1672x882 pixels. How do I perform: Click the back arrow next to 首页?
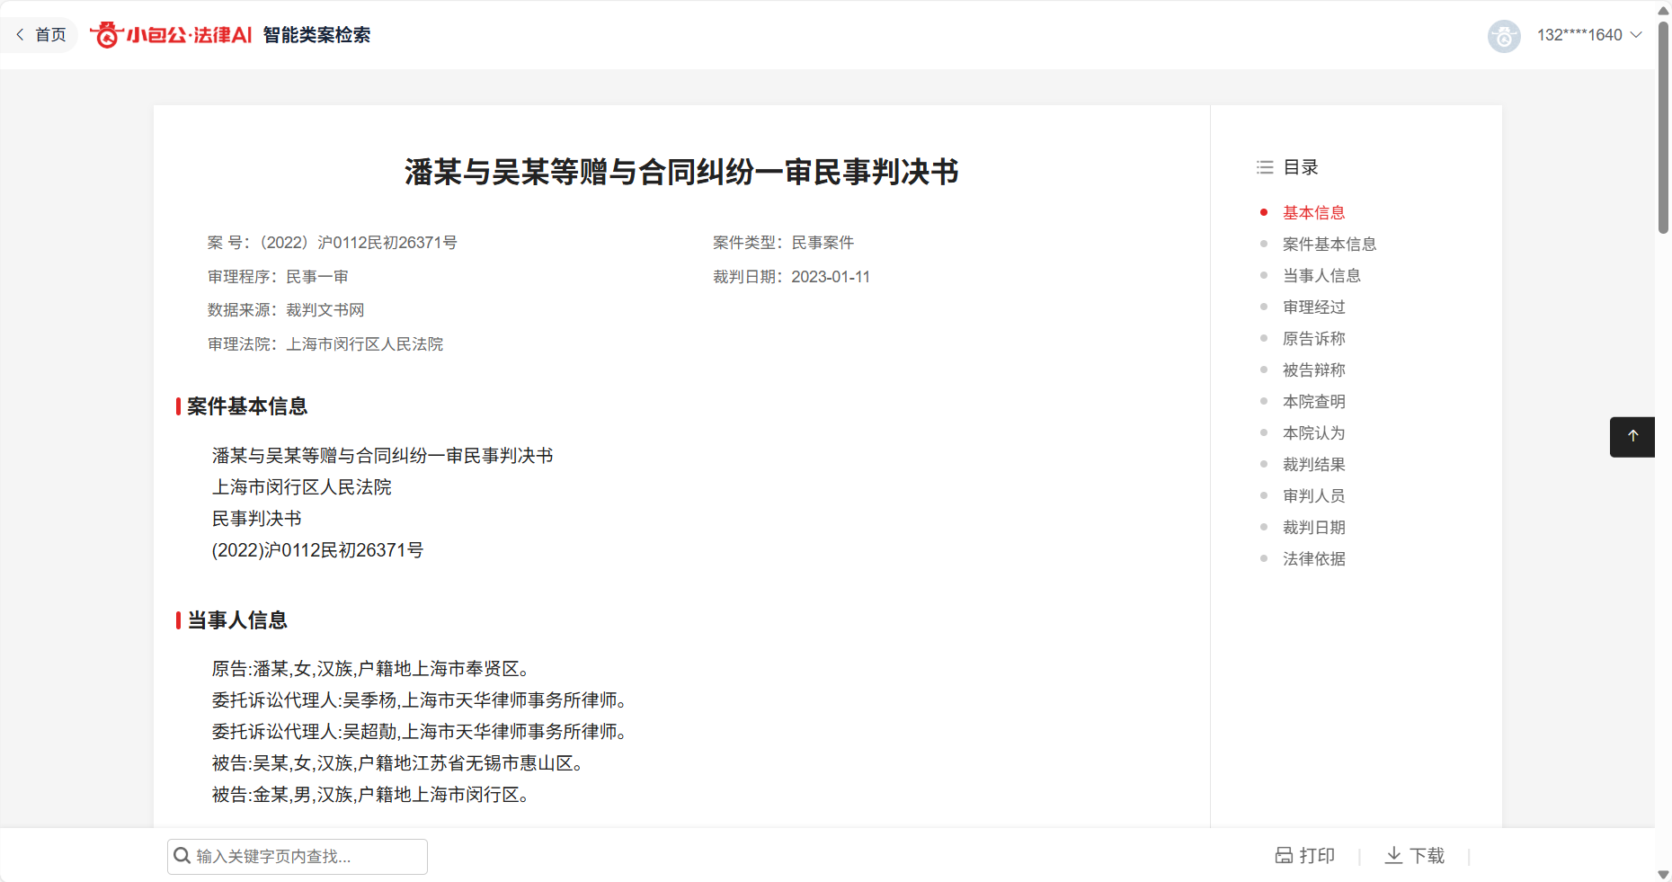tap(20, 35)
